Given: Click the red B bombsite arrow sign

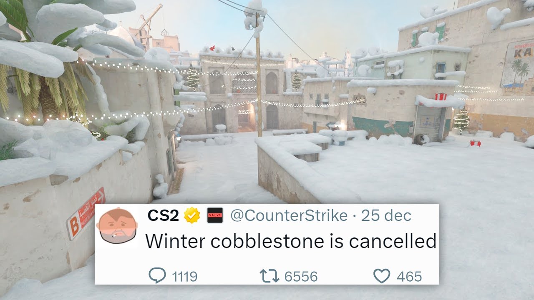Looking at the screenshot, I should 86,213.
